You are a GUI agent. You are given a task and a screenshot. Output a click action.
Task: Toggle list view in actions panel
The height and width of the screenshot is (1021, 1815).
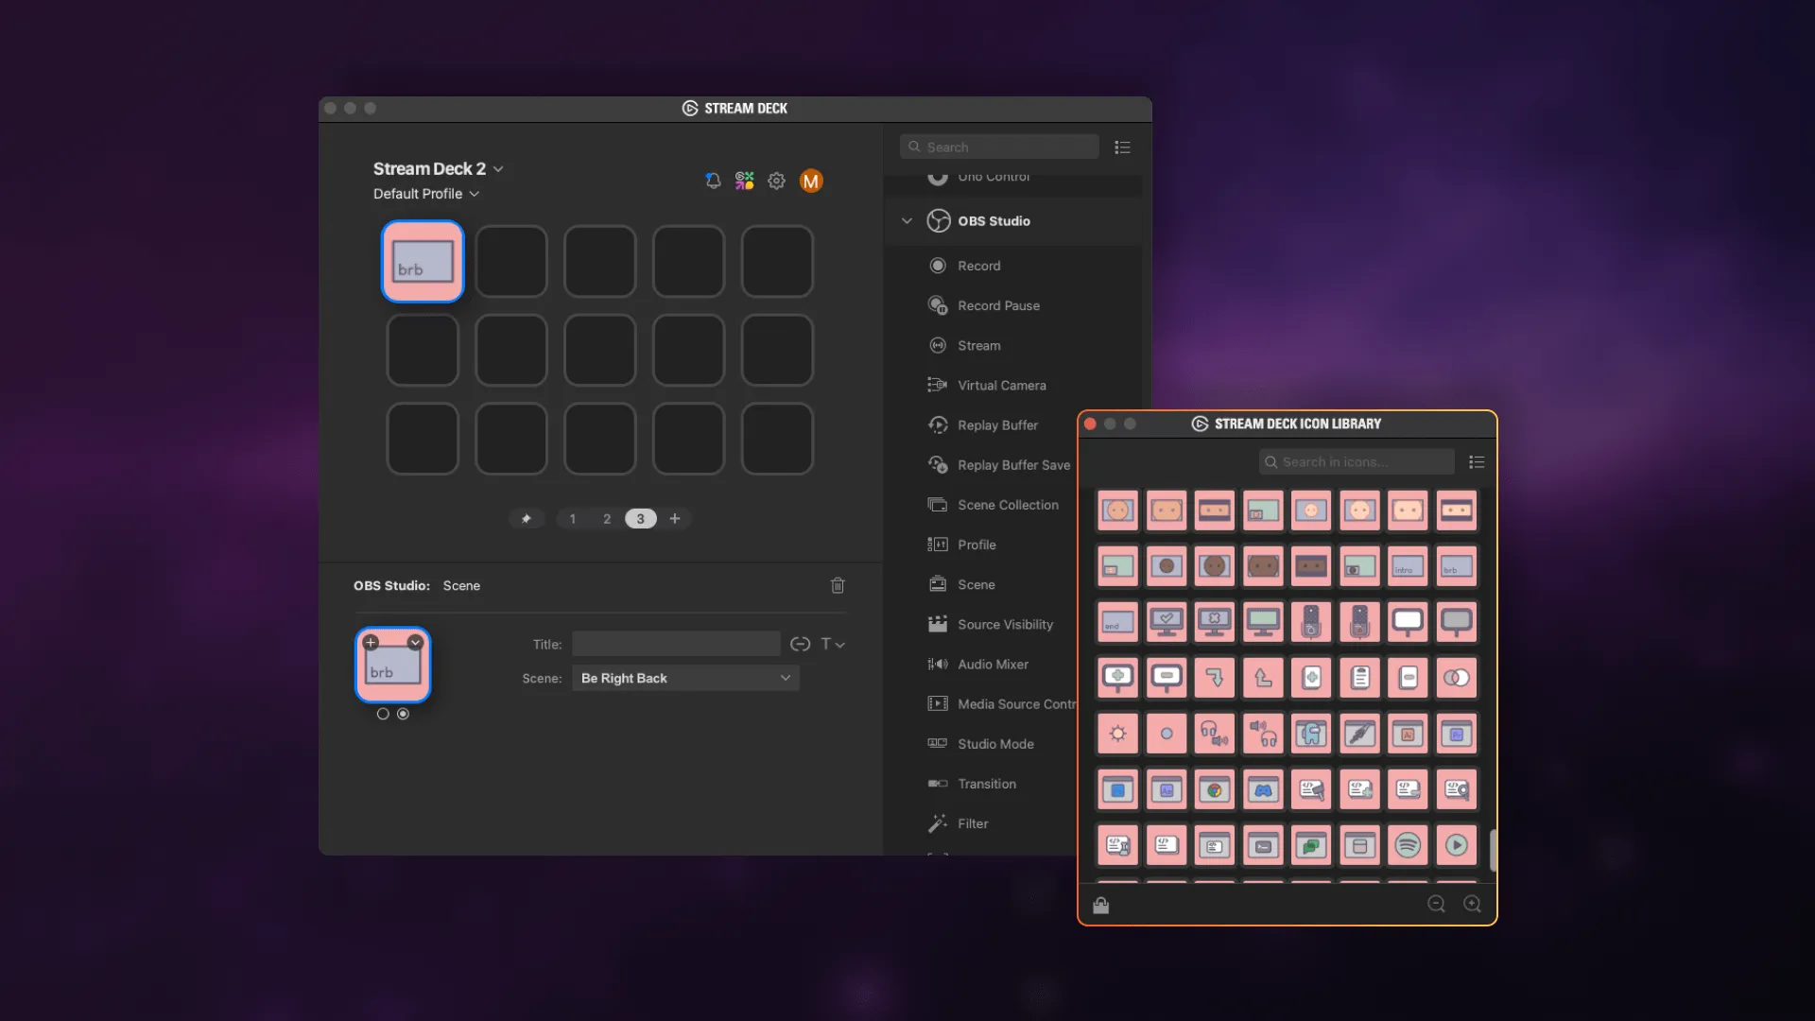tap(1122, 147)
